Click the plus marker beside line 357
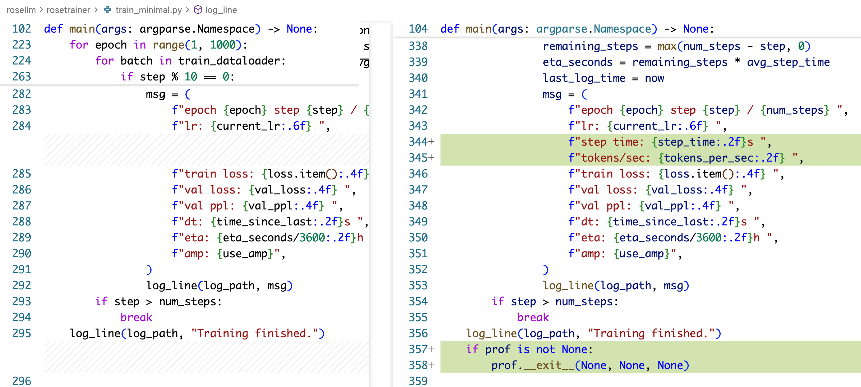Image resolution: width=861 pixels, height=387 pixels. pyautogui.click(x=431, y=349)
